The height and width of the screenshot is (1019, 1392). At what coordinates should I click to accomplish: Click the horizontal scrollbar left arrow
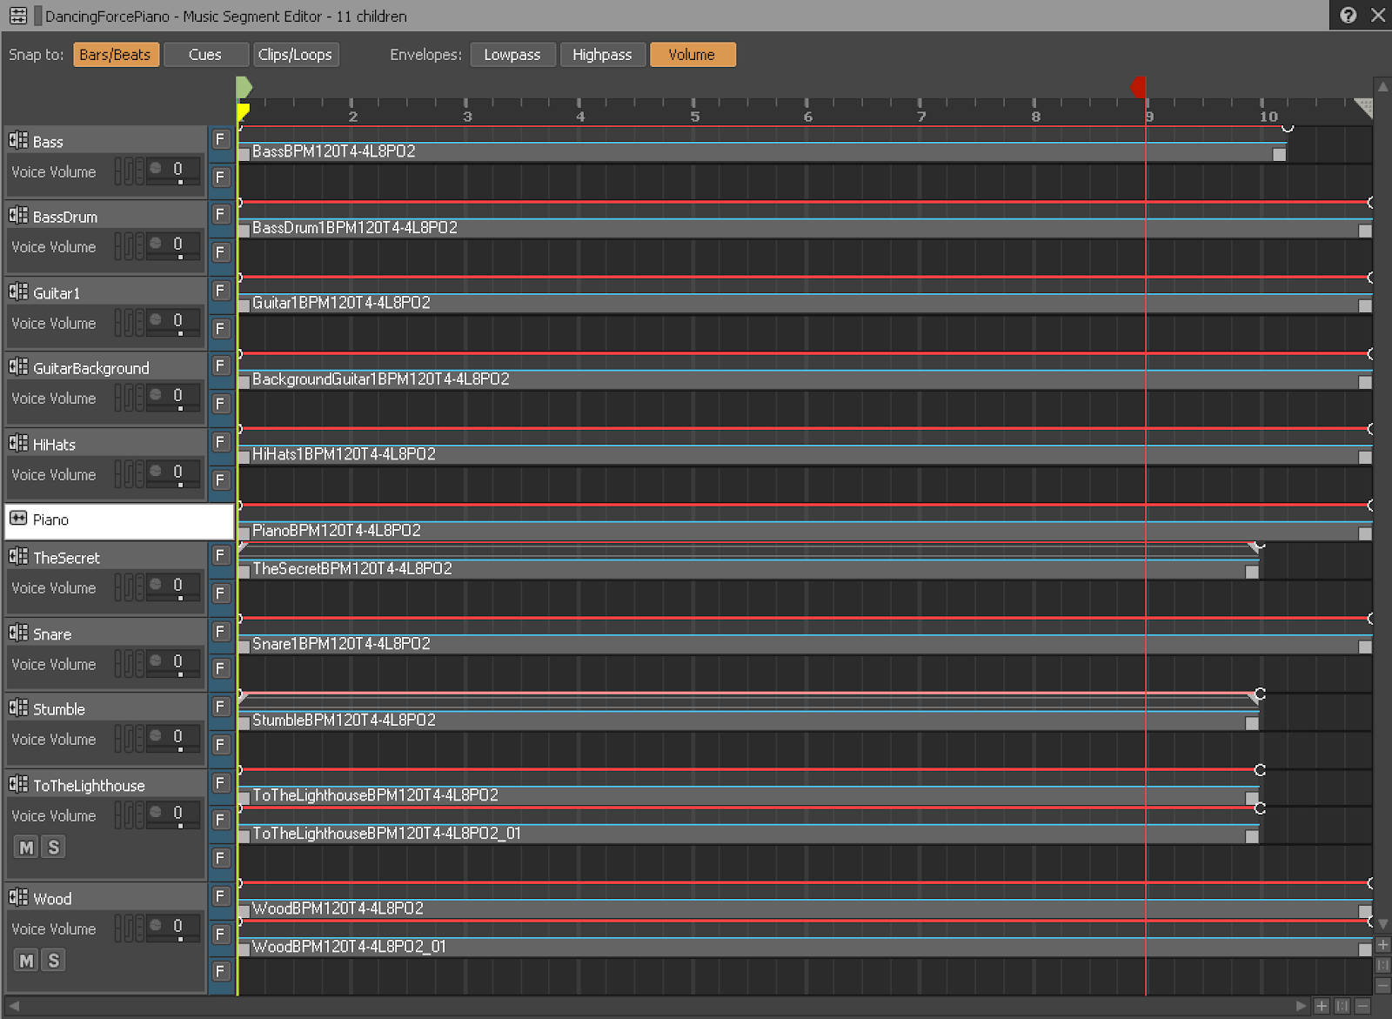[x=13, y=1006]
